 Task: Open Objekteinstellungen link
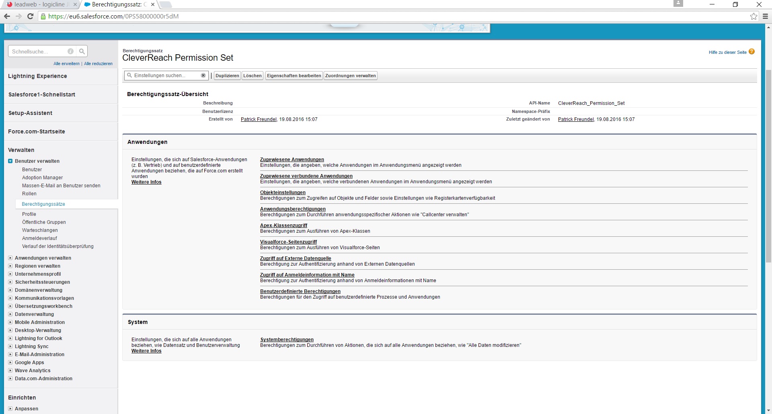click(283, 193)
